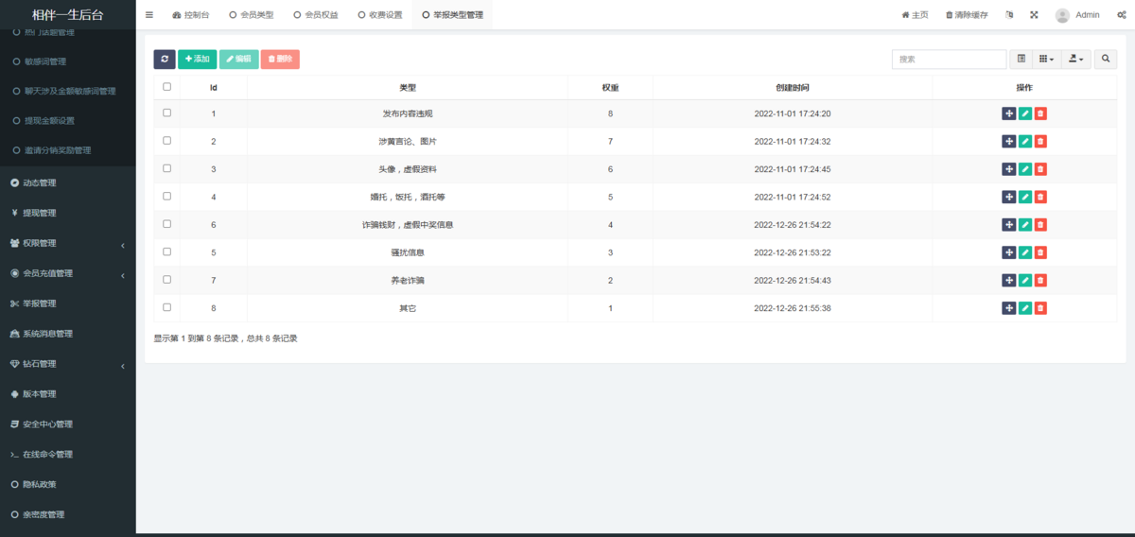The height and width of the screenshot is (537, 1135).
Task: Go to 主页 link in header
Action: click(915, 15)
